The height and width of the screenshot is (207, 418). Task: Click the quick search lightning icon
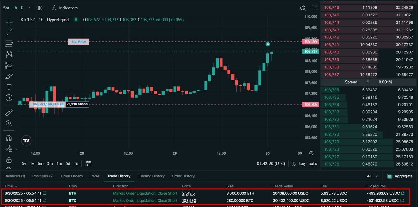303,8
